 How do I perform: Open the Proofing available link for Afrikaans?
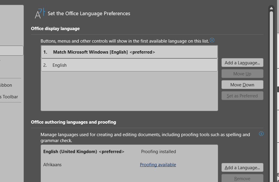pos(158,165)
